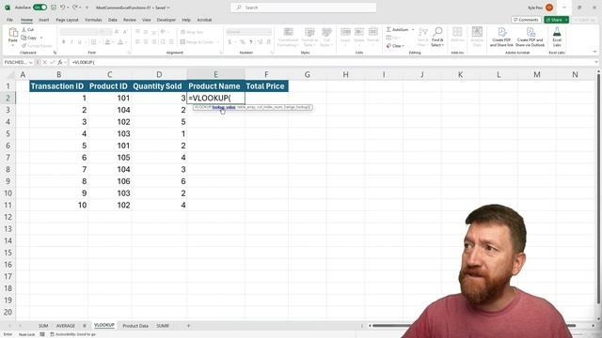Viewport: 602px width, 338px height.
Task: Click the Comments button
Action: [x=526, y=20]
